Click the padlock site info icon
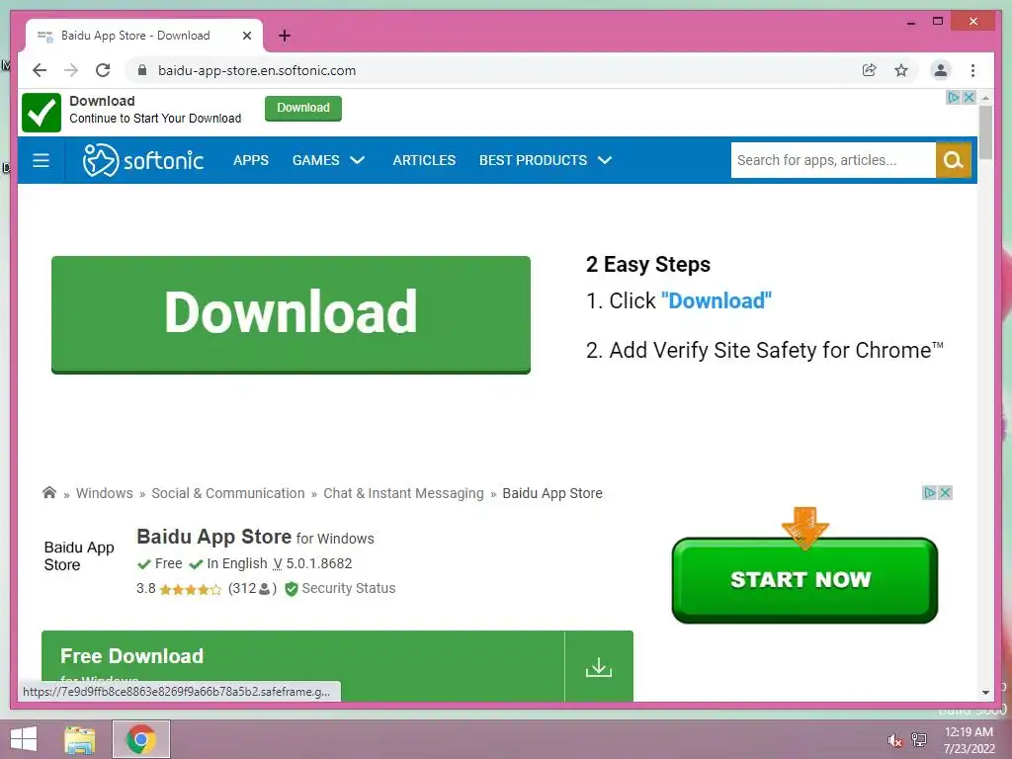Image resolution: width=1012 pixels, height=759 pixels. coord(142,70)
